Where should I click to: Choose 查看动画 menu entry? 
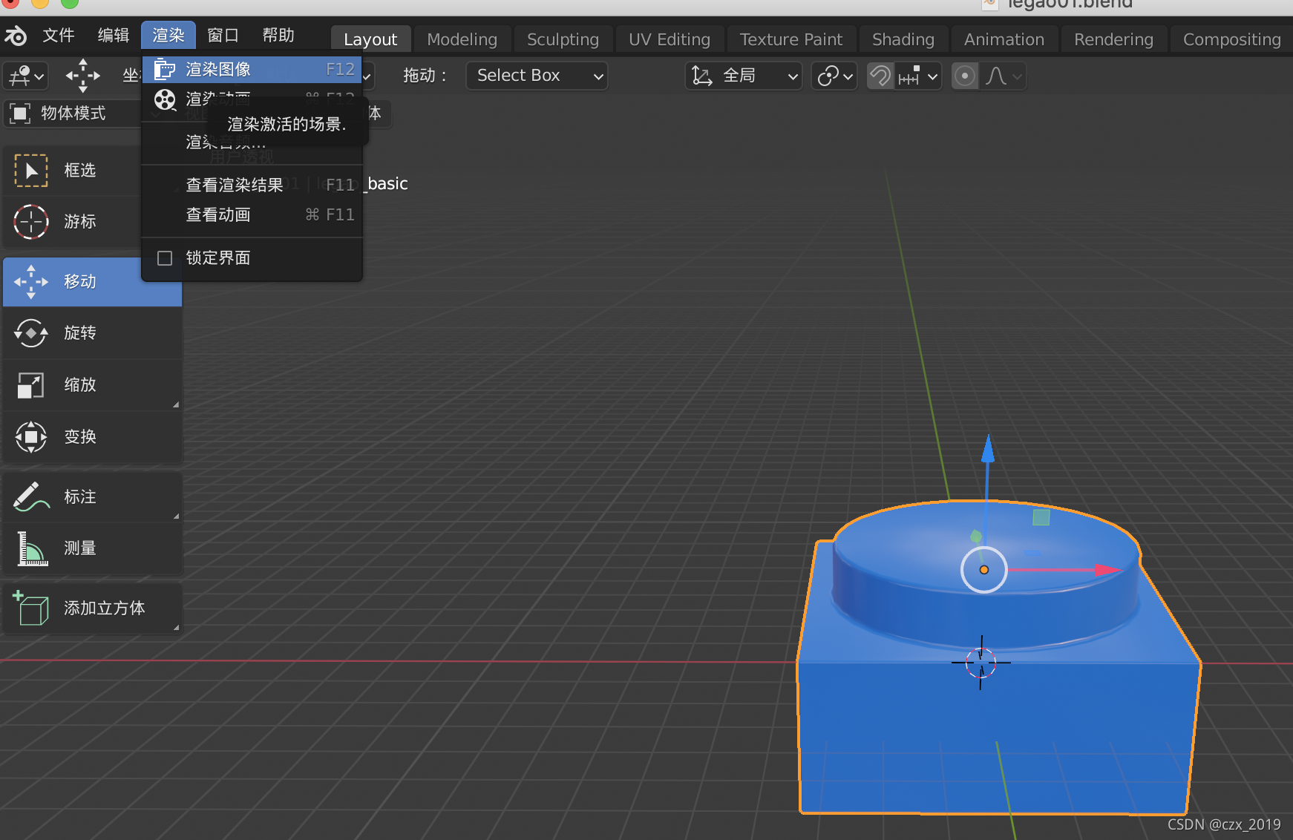coord(252,215)
